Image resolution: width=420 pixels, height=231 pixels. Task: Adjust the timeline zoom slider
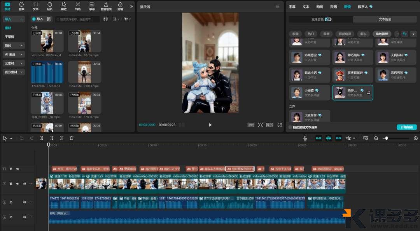pos(386,138)
